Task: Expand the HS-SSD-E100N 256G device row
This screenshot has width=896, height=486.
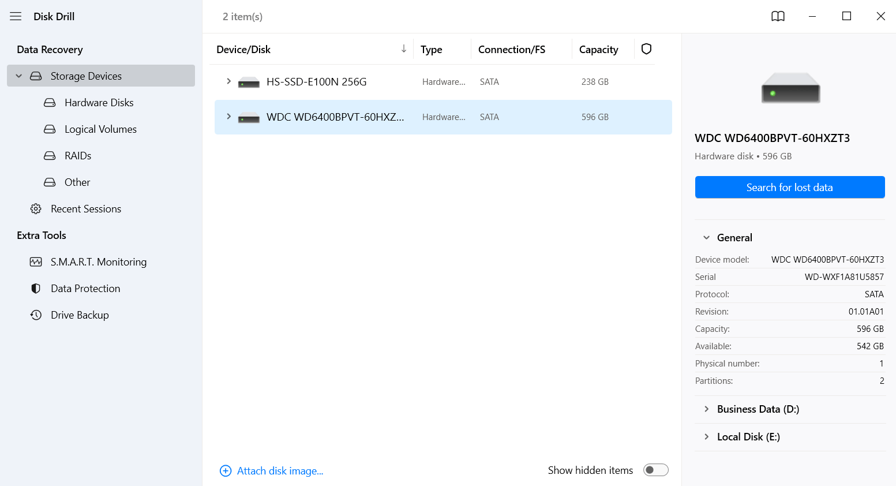Action: [228, 81]
